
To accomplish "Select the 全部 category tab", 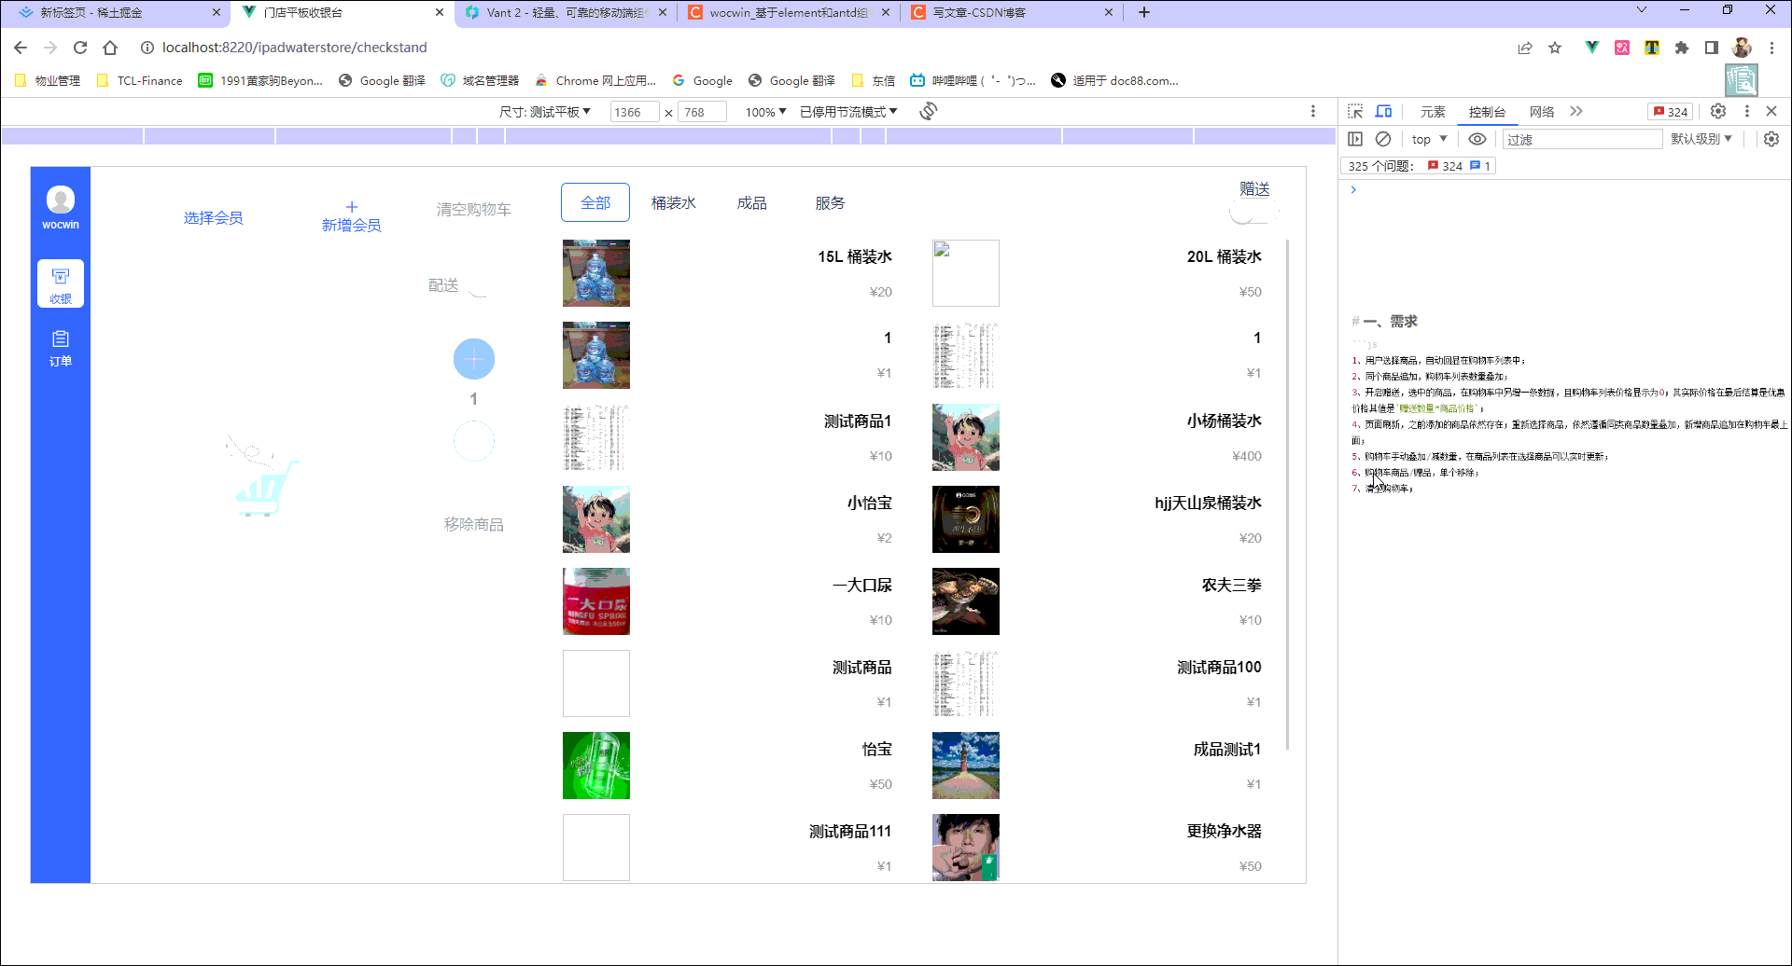I will click(595, 202).
